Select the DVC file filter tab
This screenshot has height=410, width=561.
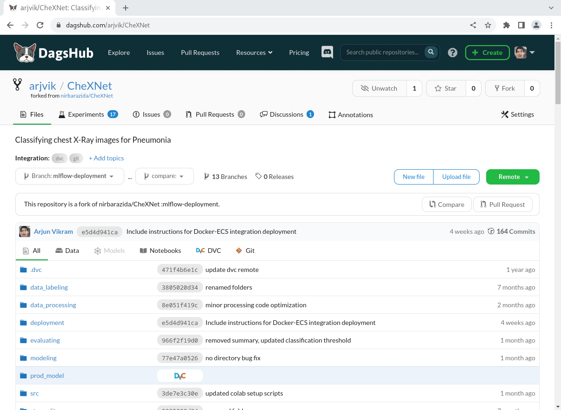[208, 251]
